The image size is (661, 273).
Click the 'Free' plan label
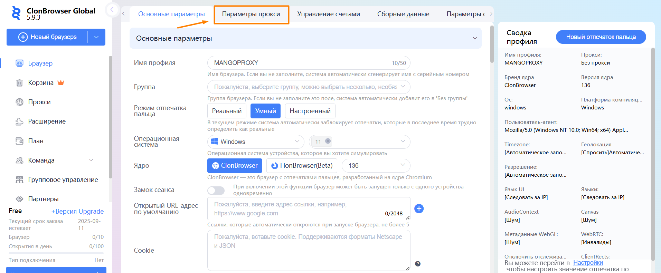click(15, 211)
